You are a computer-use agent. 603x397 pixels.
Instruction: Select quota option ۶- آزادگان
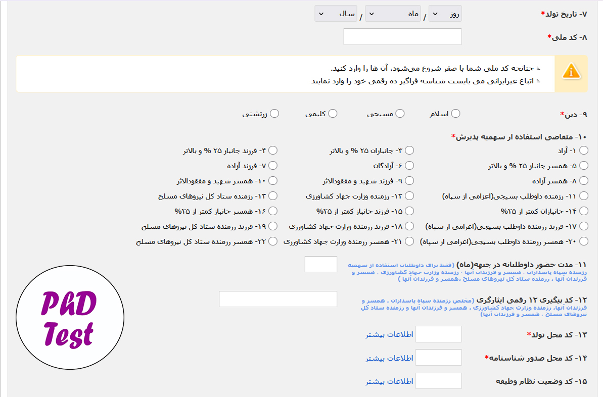[409, 165]
